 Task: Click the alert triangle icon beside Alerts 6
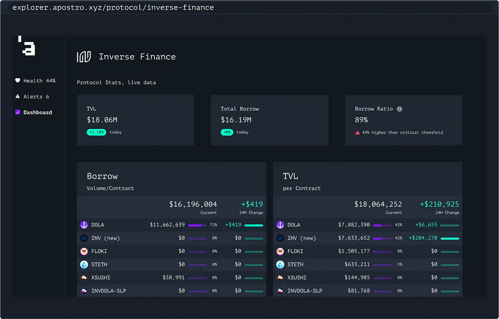tap(17, 96)
